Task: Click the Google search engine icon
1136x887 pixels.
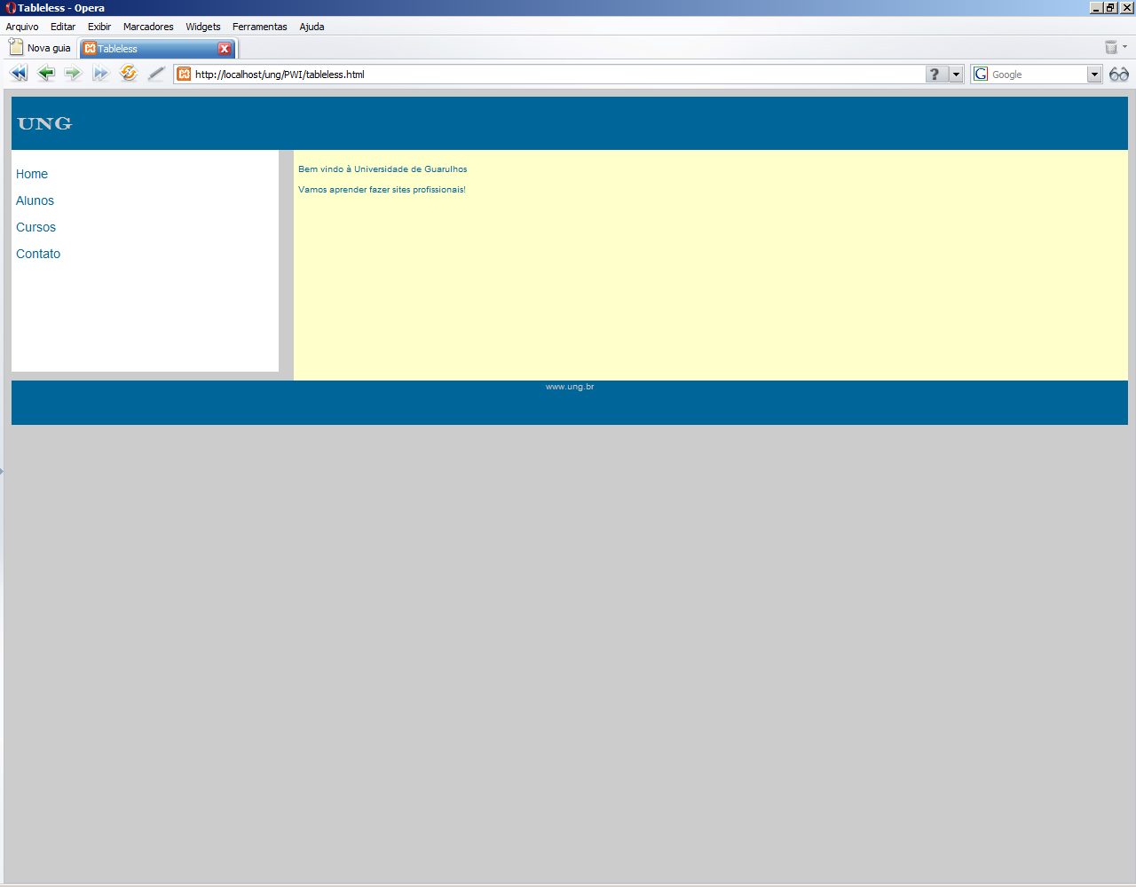Action: (981, 75)
